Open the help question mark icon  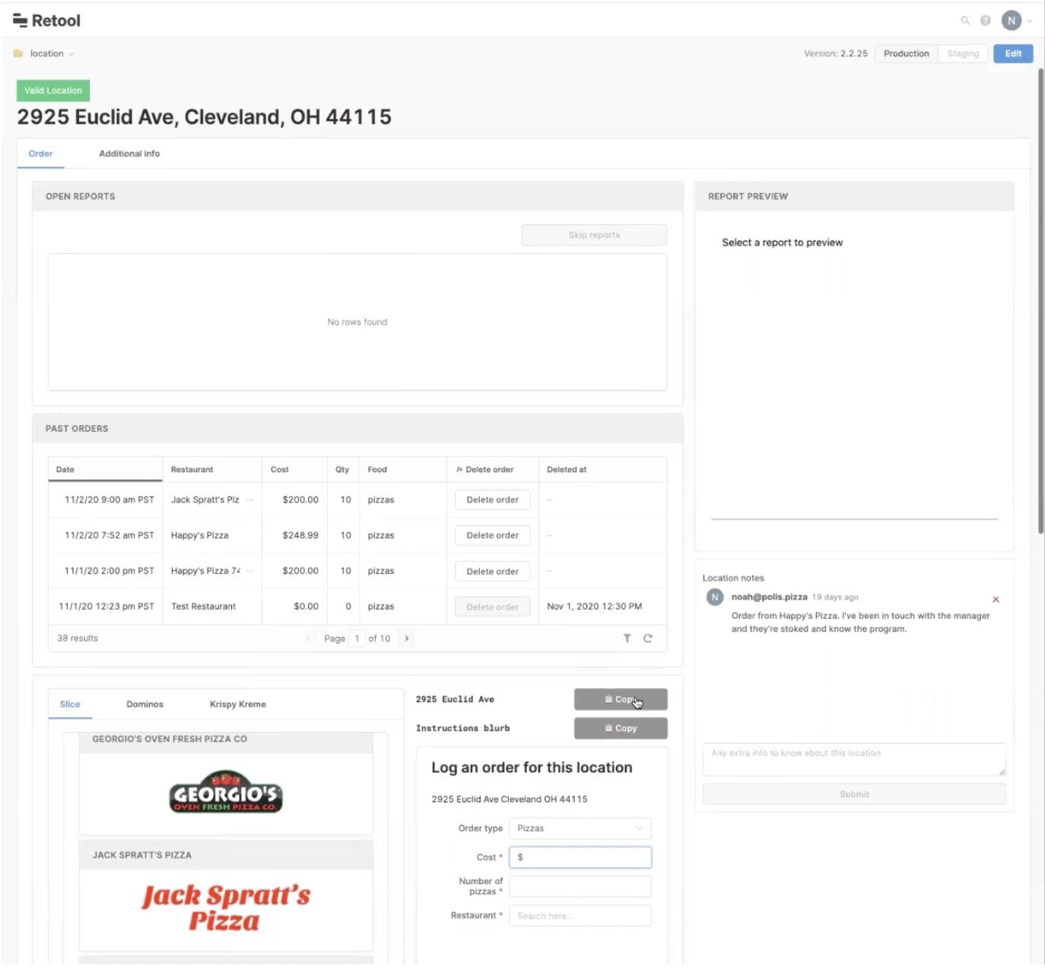(x=985, y=21)
